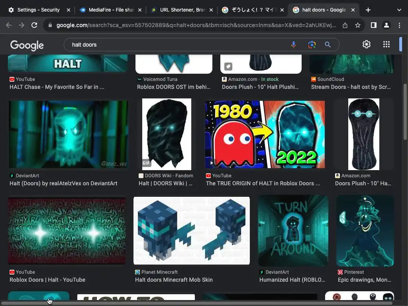408x306 pixels.
Task: Open DOORS Wiki Halt GIF image
Action: tap(167, 134)
